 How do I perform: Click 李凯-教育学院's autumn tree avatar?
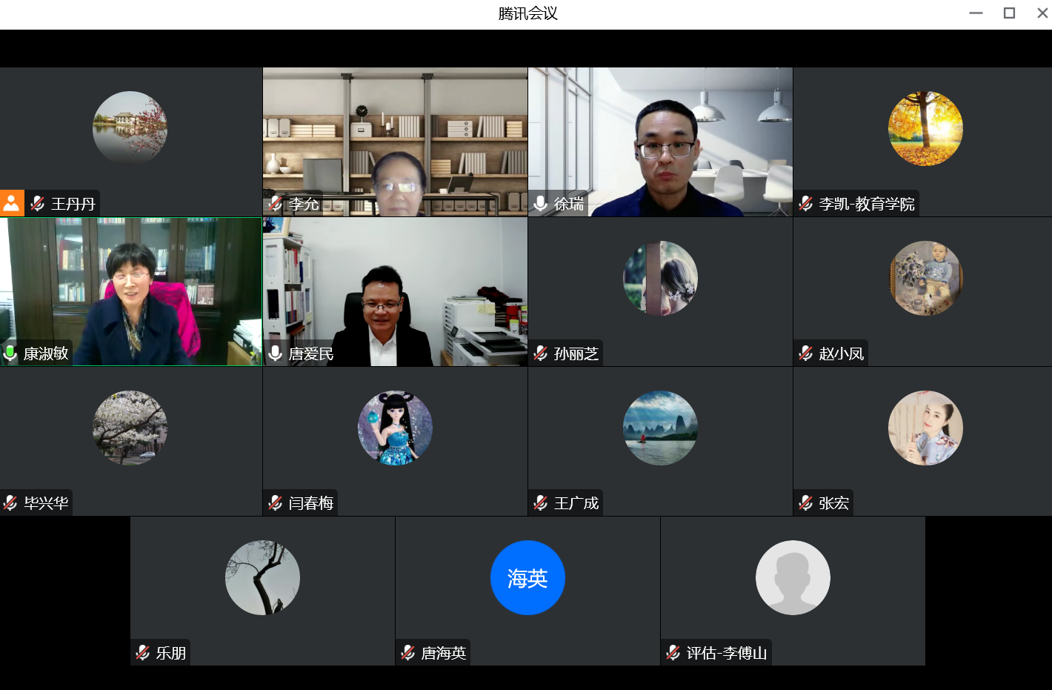click(925, 128)
